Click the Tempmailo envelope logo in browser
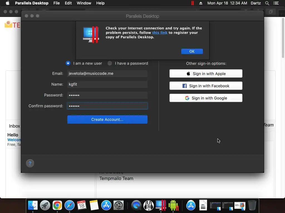The height and width of the screenshot is (213, 285). tap(8, 24)
